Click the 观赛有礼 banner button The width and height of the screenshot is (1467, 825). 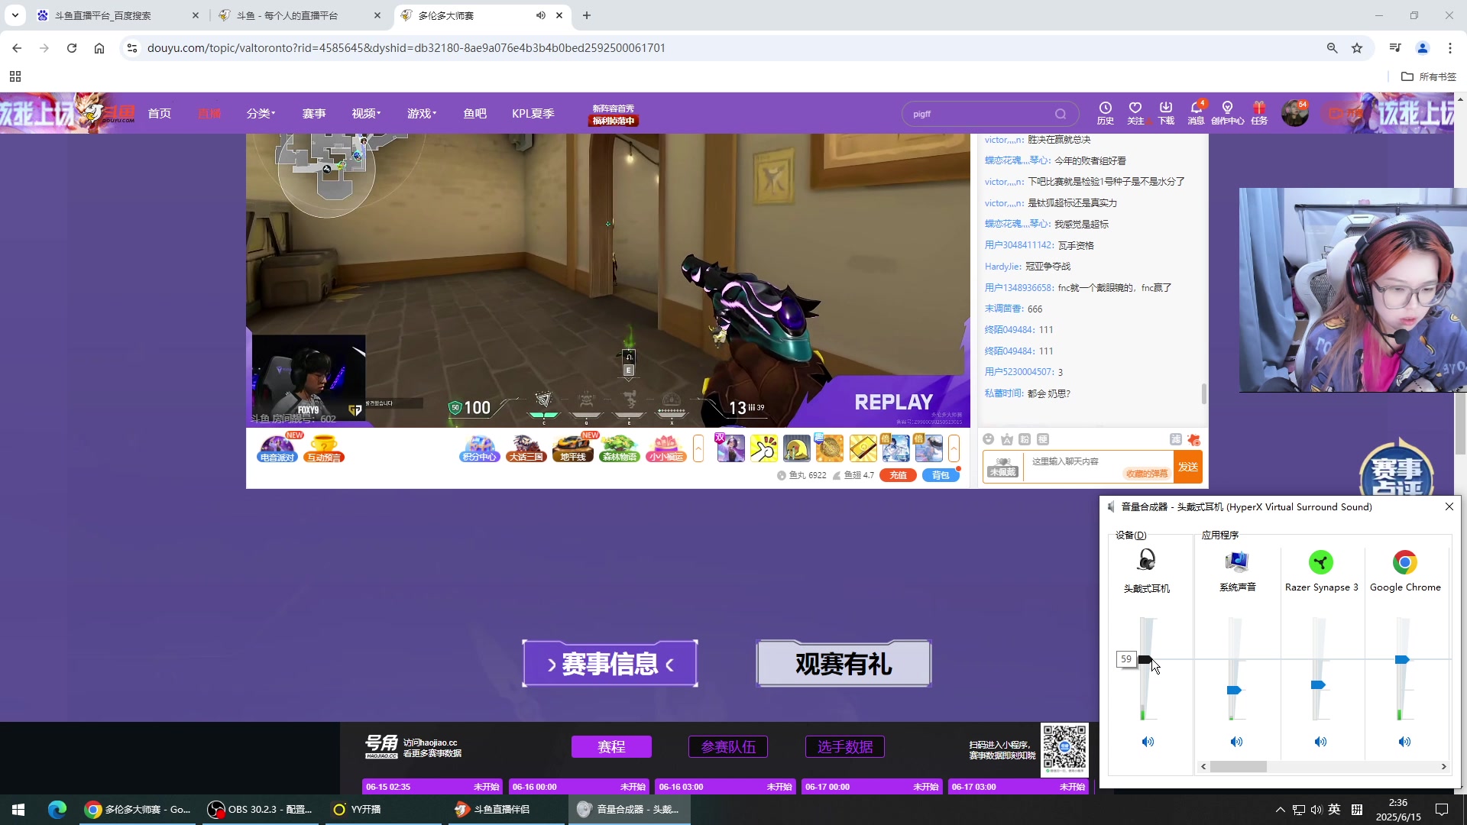(x=844, y=663)
